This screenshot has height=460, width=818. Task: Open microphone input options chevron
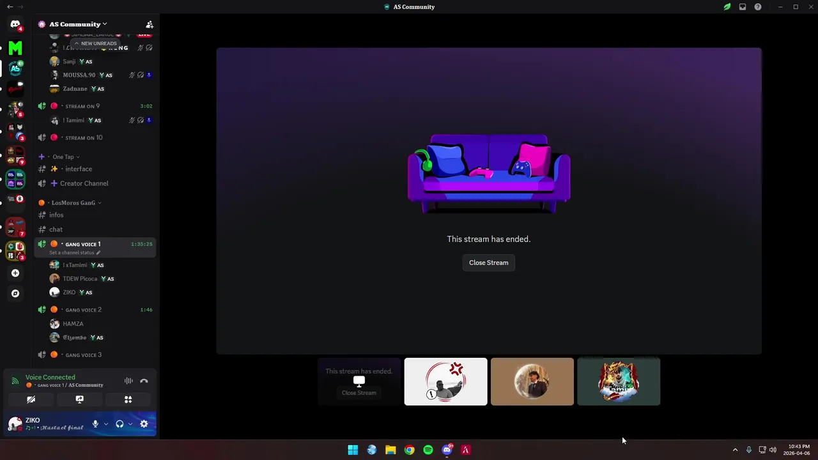pyautogui.click(x=106, y=424)
